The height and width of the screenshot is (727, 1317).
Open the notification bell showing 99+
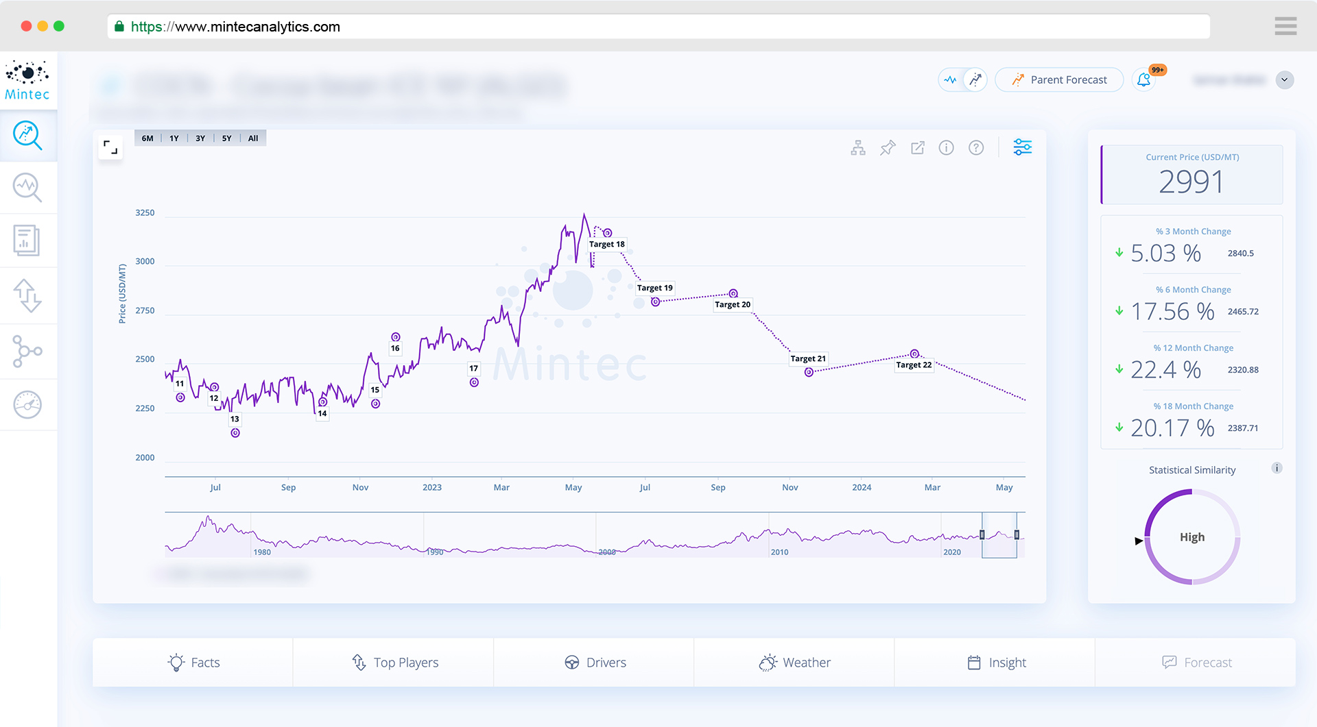pos(1143,79)
